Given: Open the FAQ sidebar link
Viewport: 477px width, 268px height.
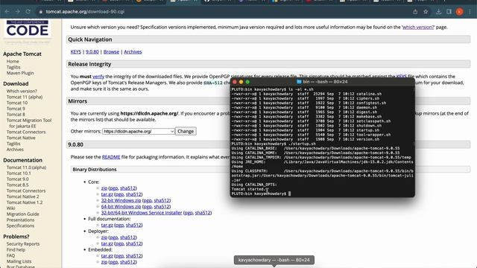Looking at the screenshot, I should [10, 255].
